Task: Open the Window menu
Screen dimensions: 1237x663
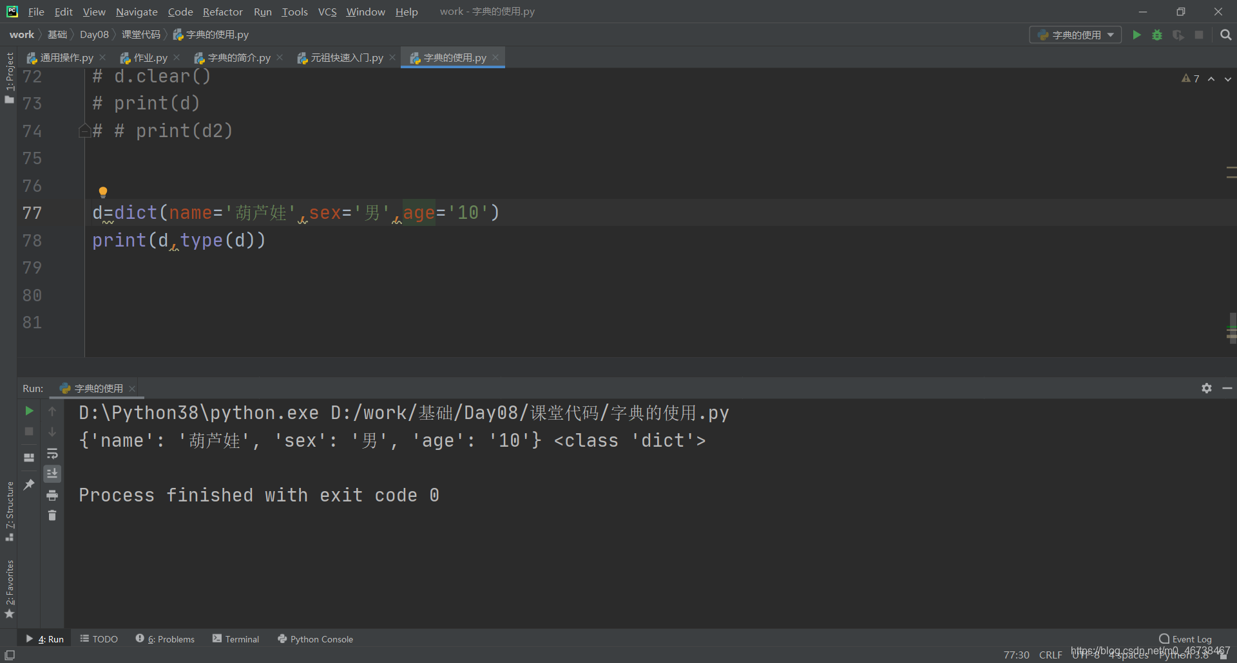Action: pos(365,12)
